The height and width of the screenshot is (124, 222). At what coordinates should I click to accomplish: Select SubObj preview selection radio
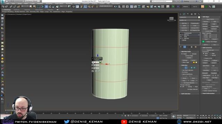pyautogui.click(x=187, y=87)
